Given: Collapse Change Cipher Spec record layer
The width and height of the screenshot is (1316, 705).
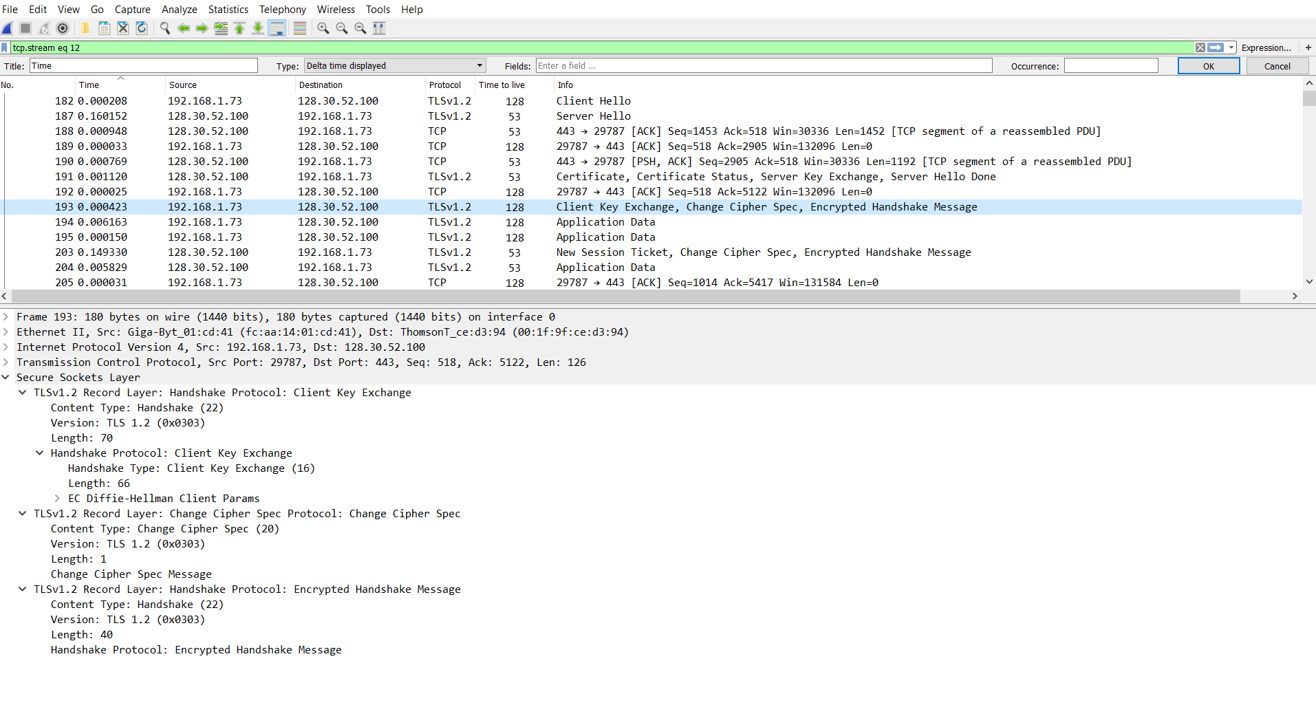Looking at the screenshot, I should pyautogui.click(x=23, y=514).
